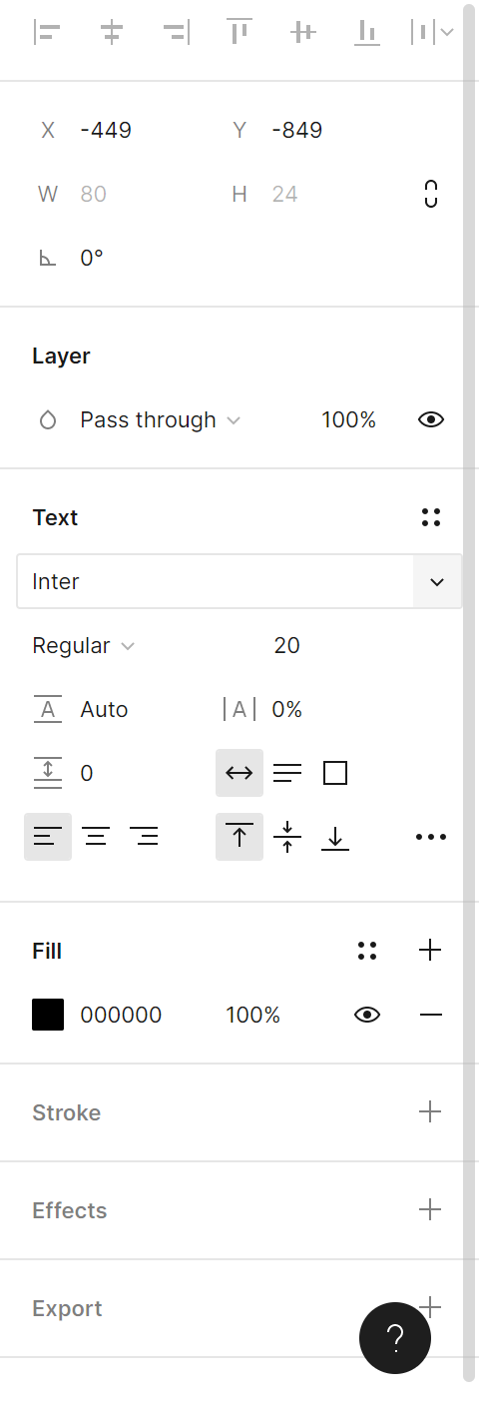This screenshot has height=1422, width=479.
Task: Add a stroke with plus button
Action: tap(430, 1111)
